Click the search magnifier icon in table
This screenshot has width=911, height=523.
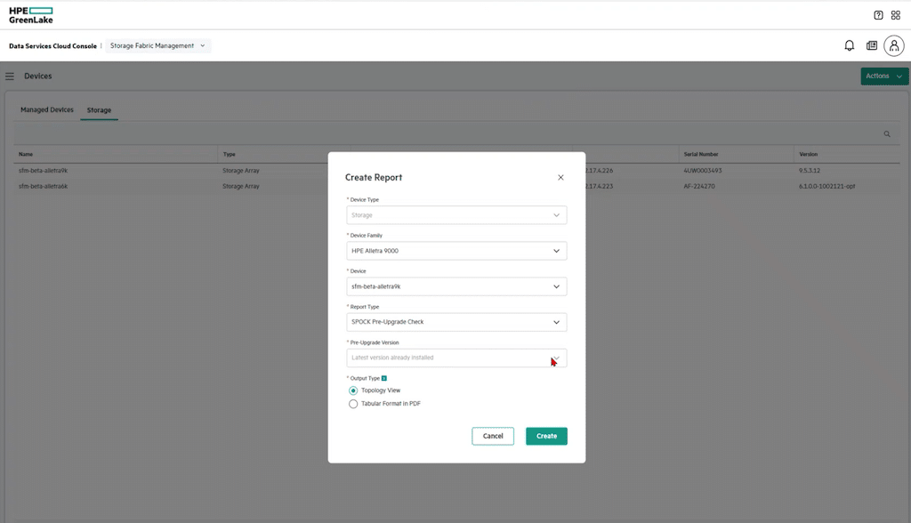(887, 134)
